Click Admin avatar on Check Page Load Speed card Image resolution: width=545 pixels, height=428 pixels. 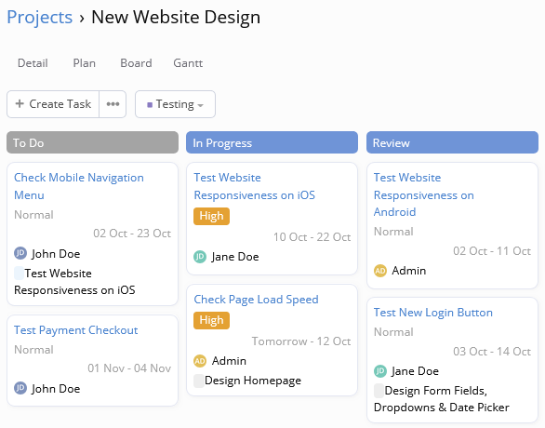200,361
